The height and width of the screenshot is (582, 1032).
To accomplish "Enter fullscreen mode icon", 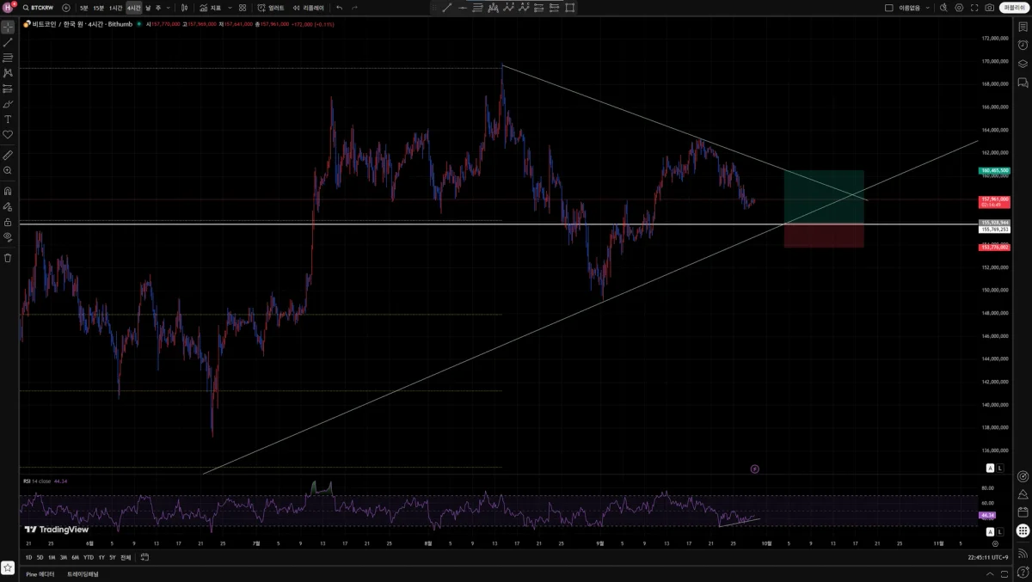I will (974, 8).
